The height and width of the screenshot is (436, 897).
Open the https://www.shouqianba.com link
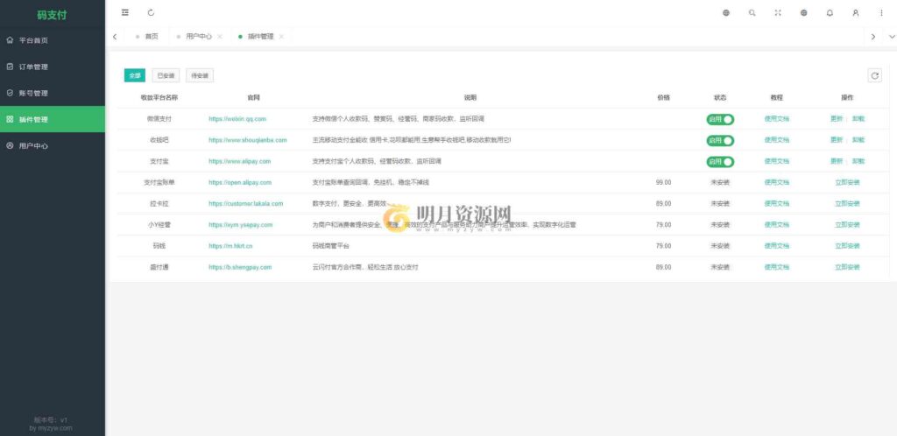(248, 140)
